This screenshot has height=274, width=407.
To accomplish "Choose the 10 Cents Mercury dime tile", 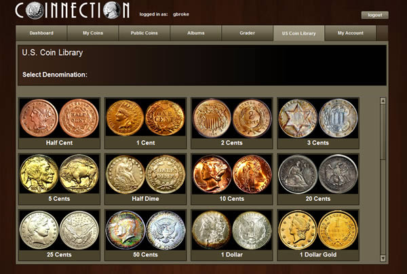I will tap(231, 179).
